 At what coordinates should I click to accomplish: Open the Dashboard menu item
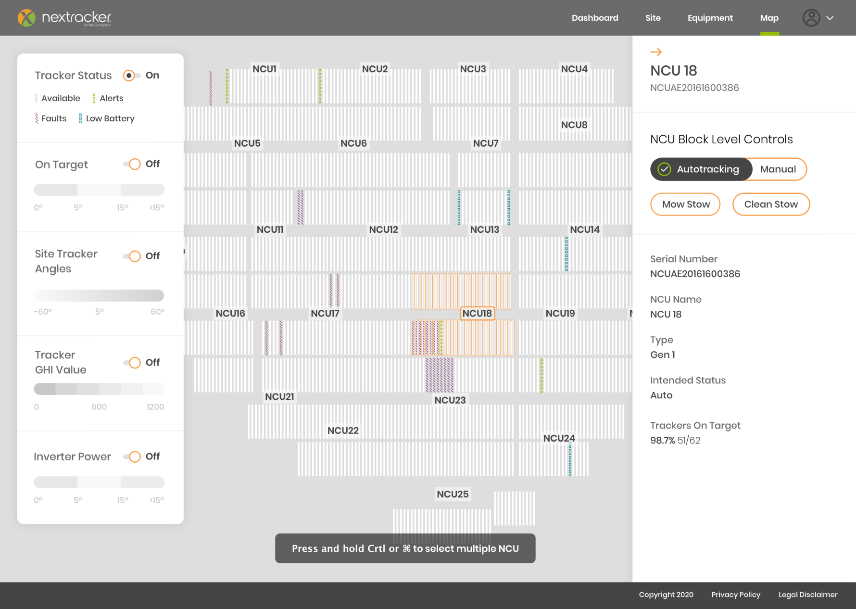point(595,18)
